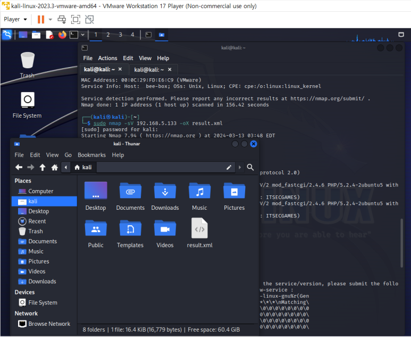Open the VMware power options dropdown arrow
The height and width of the screenshot is (337, 411).
51,19
